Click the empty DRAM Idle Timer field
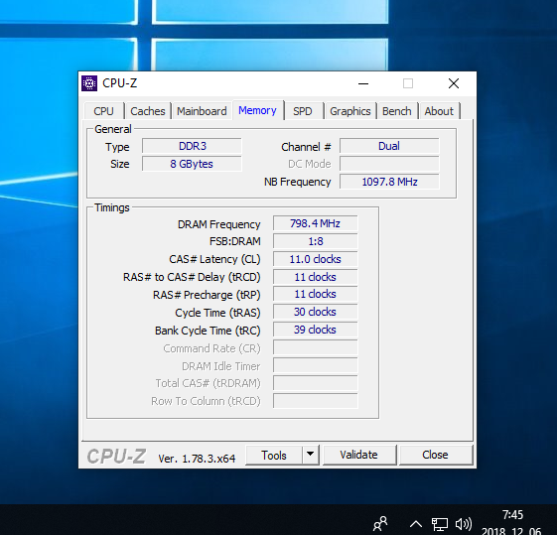The width and height of the screenshot is (557, 535). point(316,365)
